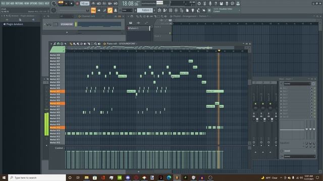Toggle the orange link highlighted icon
323x181 pixels.
click(110, 10)
